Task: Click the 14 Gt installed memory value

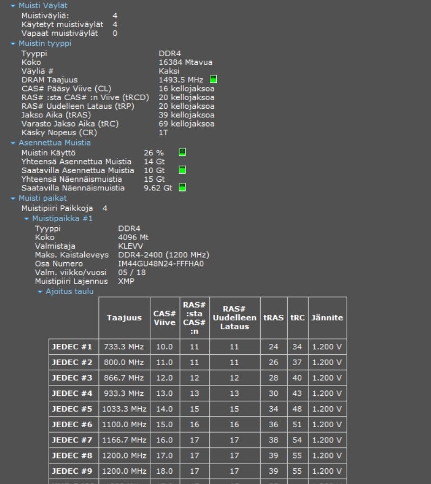Action: tap(154, 162)
